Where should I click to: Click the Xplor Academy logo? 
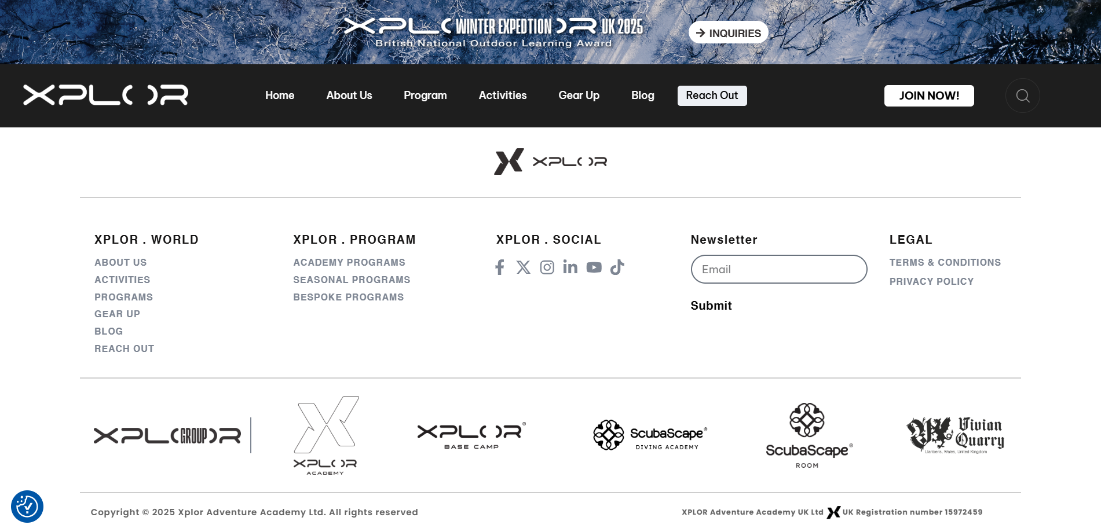[x=325, y=435]
